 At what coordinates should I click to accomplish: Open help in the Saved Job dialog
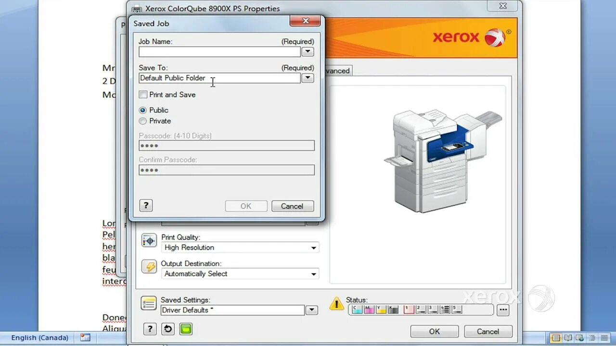pyautogui.click(x=146, y=206)
